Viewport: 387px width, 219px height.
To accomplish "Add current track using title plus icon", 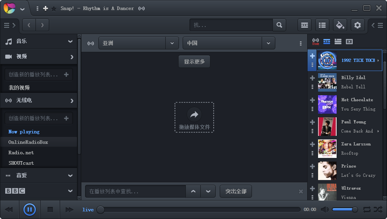I will [46, 8].
